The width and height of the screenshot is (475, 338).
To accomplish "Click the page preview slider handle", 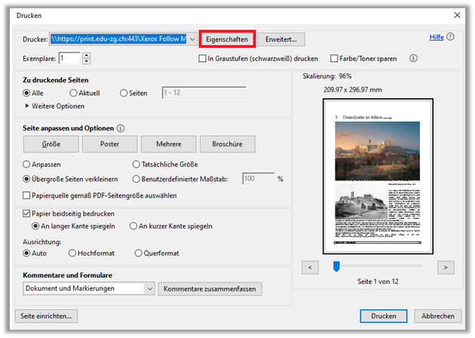I will [336, 266].
